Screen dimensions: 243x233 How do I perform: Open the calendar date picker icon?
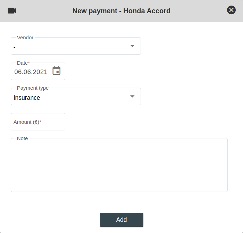(57, 71)
